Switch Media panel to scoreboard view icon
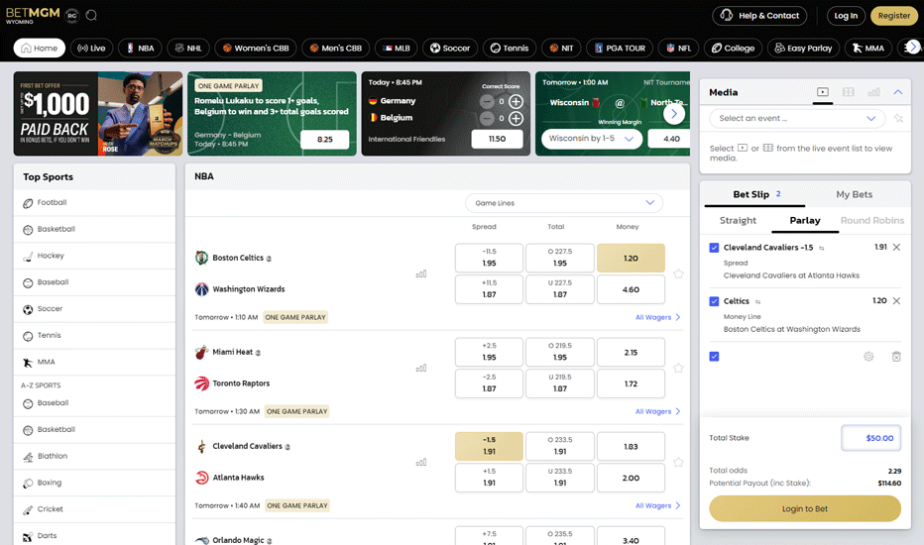The image size is (924, 545). point(849,92)
